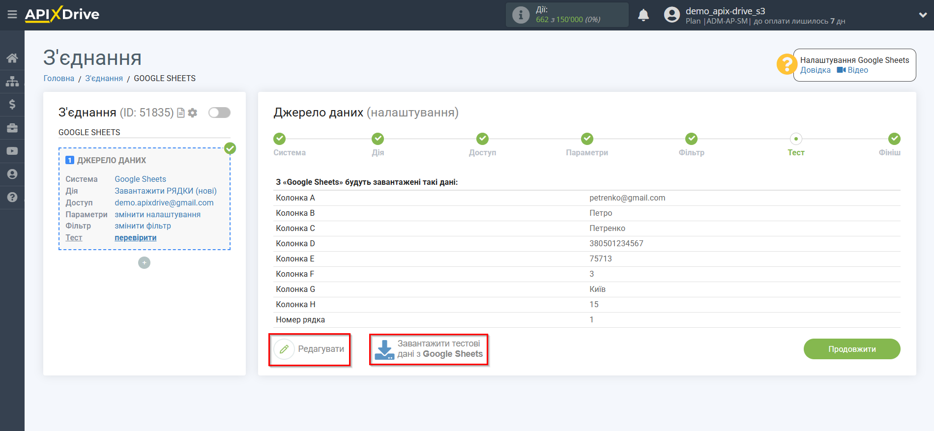The image size is (934, 431).
Task: Click the перевірити test link
Action: [136, 237]
